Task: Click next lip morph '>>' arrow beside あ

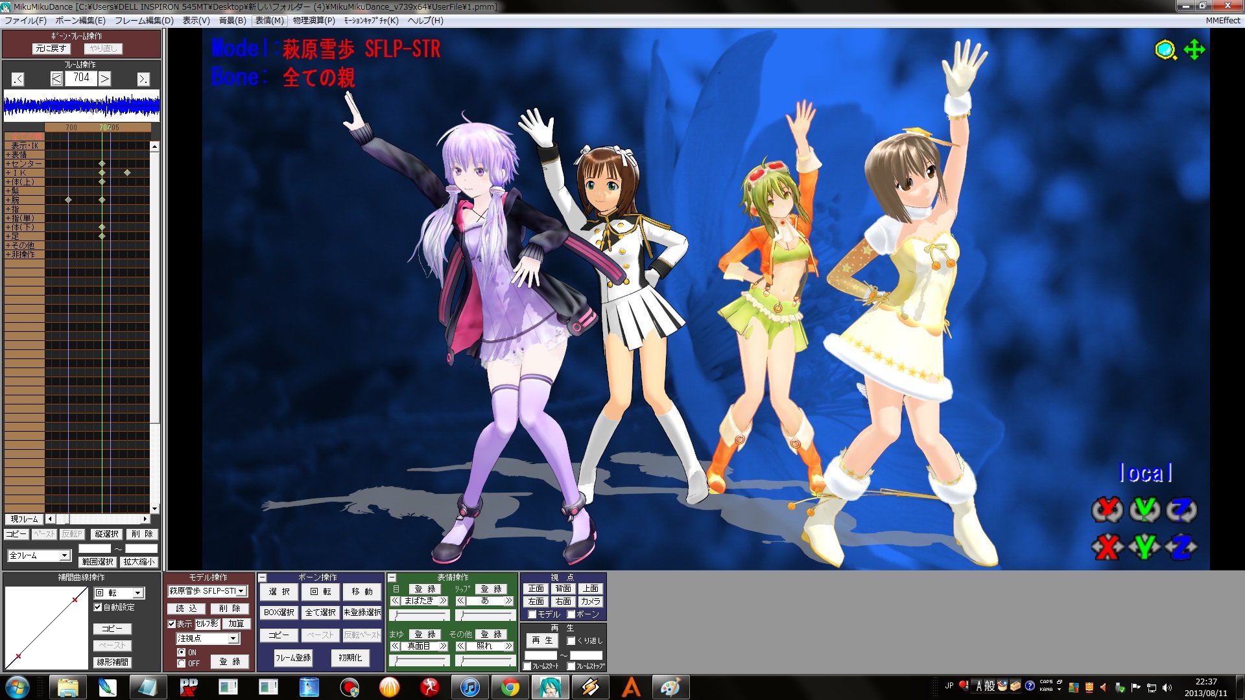Action: pyautogui.click(x=509, y=601)
